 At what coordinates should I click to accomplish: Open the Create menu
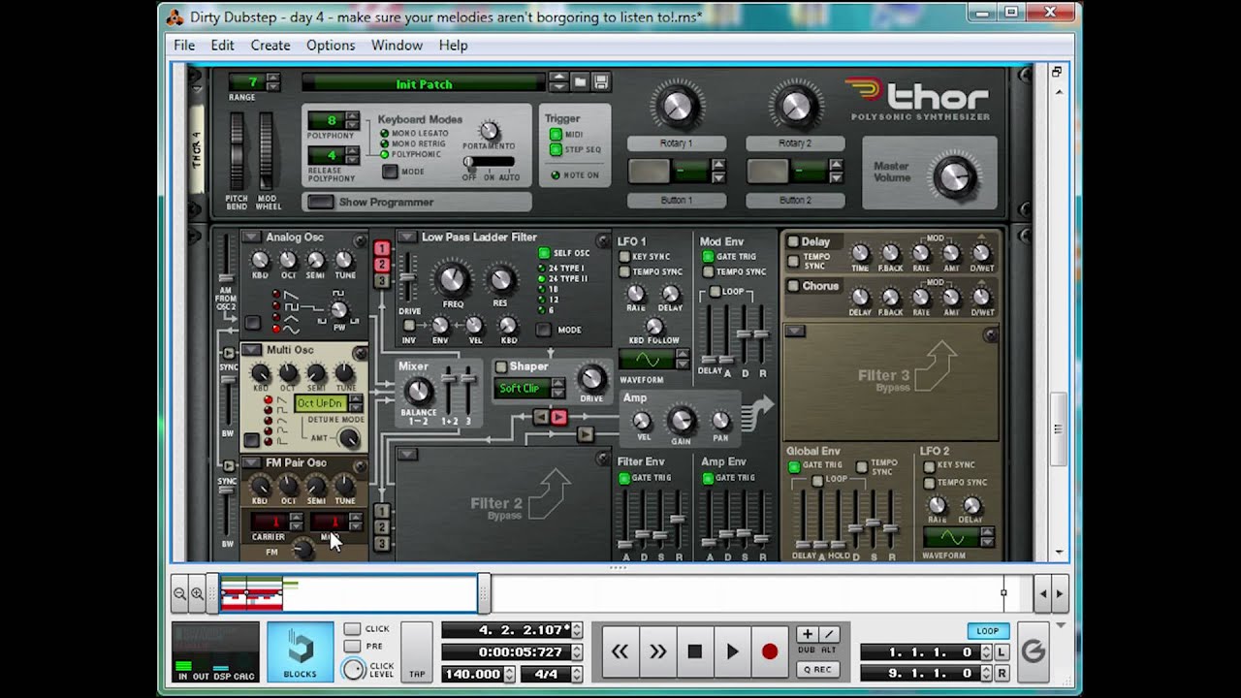click(270, 46)
